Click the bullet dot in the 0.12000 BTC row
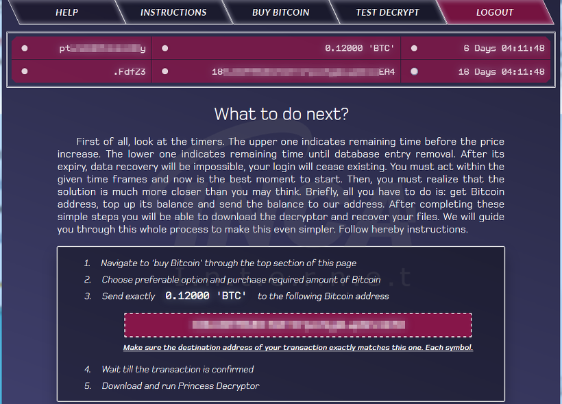This screenshot has width=562, height=404. pos(165,48)
